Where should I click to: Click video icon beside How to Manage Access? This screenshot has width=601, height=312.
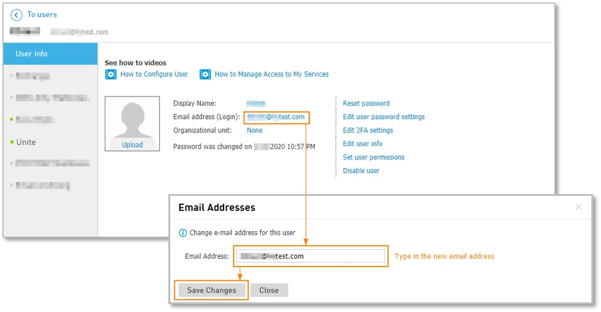point(205,74)
